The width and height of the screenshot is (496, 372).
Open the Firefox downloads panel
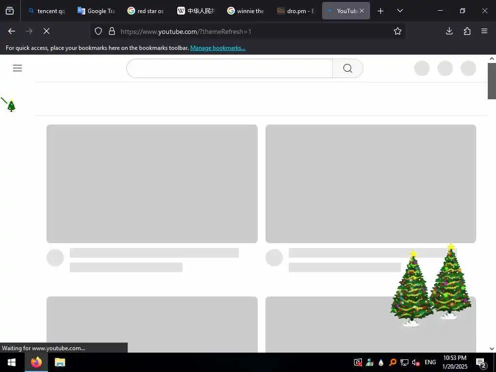(449, 31)
